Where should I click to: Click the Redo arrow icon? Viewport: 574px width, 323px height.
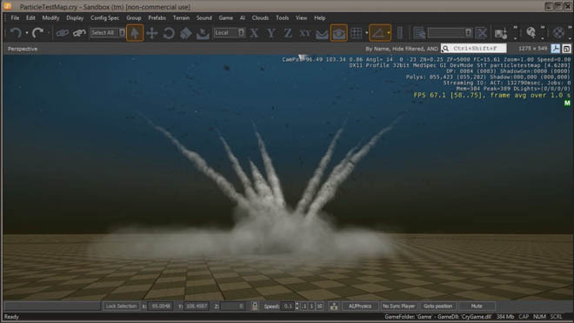tap(37, 33)
